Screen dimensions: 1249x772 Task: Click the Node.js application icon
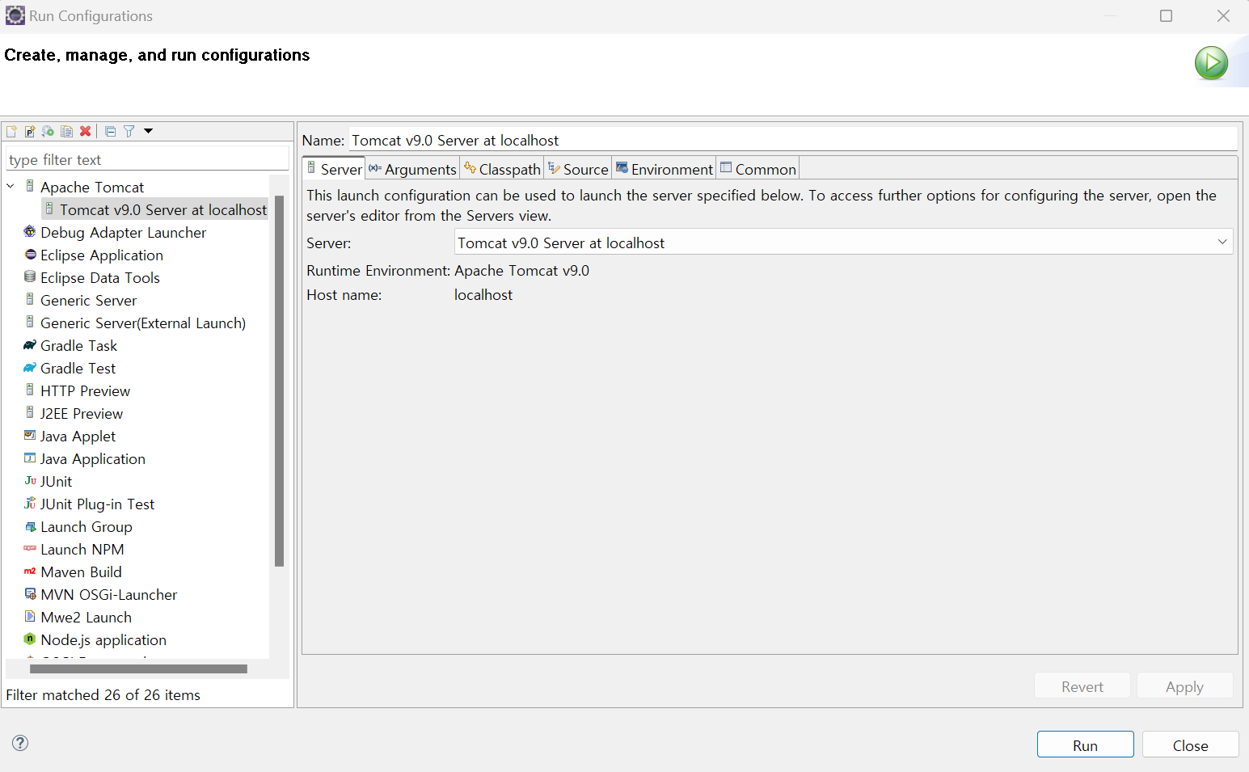coord(30,639)
